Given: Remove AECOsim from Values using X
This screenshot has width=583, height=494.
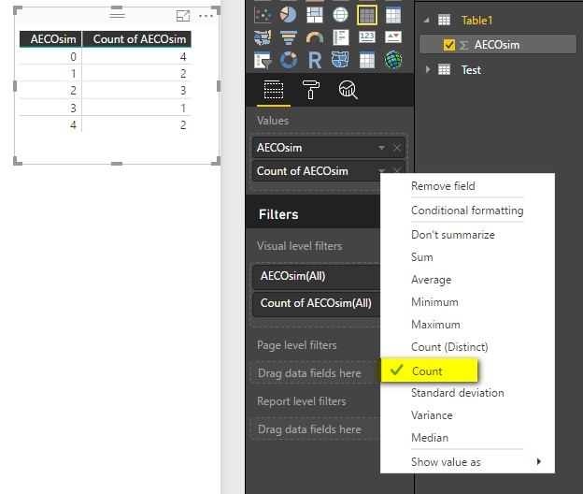Looking at the screenshot, I should 397,148.
